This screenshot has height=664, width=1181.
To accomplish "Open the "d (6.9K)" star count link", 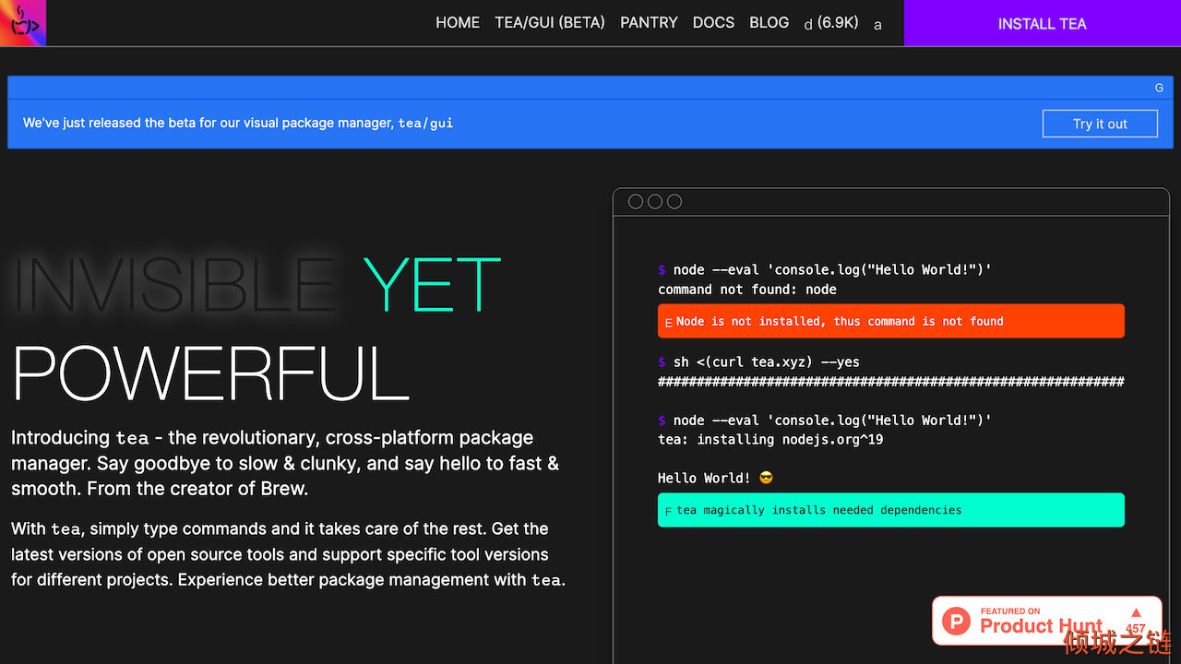I will 831,23.
